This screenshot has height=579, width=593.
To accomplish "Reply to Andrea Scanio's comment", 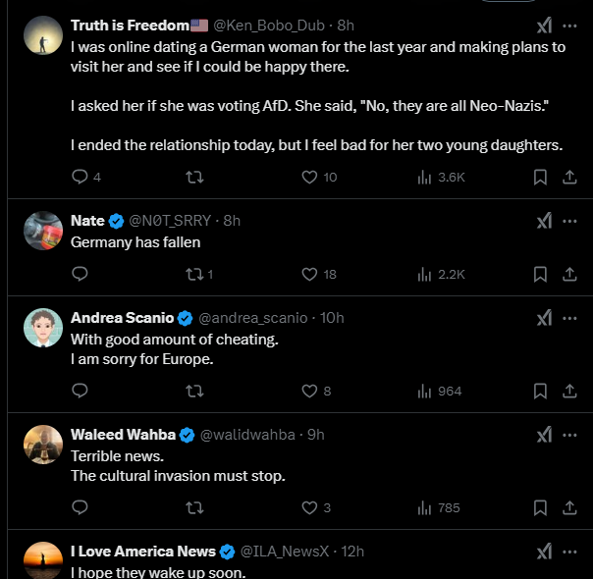I will 81,391.
